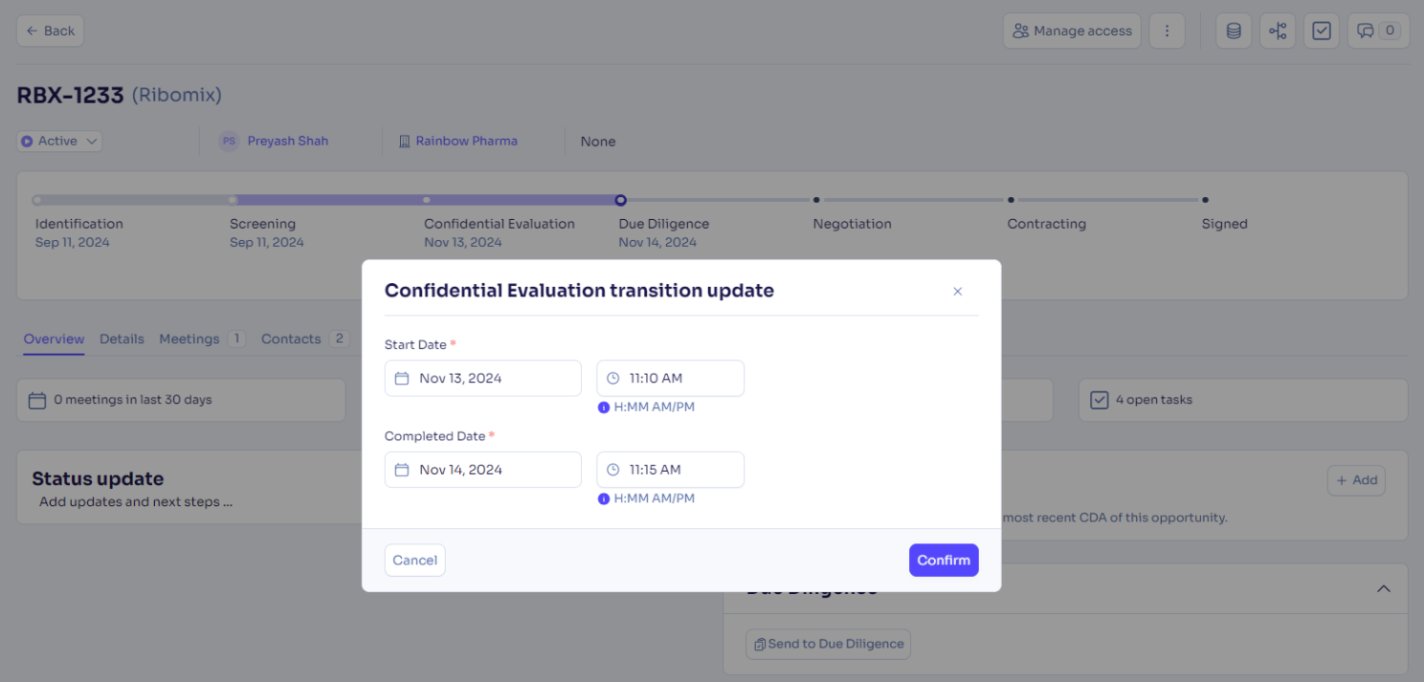Image resolution: width=1424 pixels, height=682 pixels.
Task: Go Back using the back button
Action: click(50, 31)
